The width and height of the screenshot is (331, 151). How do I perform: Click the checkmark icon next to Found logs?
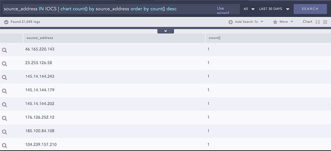[x=6, y=22]
